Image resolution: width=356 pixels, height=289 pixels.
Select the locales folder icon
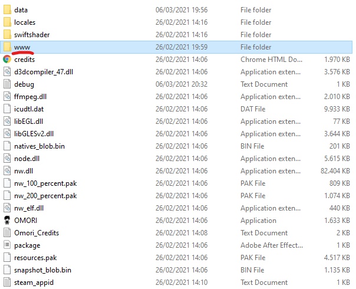tap(7, 22)
